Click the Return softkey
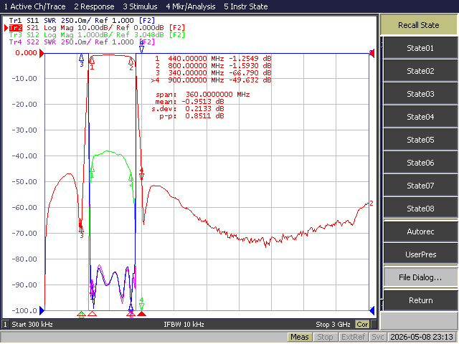This screenshot has width=459, height=344. coord(420,300)
